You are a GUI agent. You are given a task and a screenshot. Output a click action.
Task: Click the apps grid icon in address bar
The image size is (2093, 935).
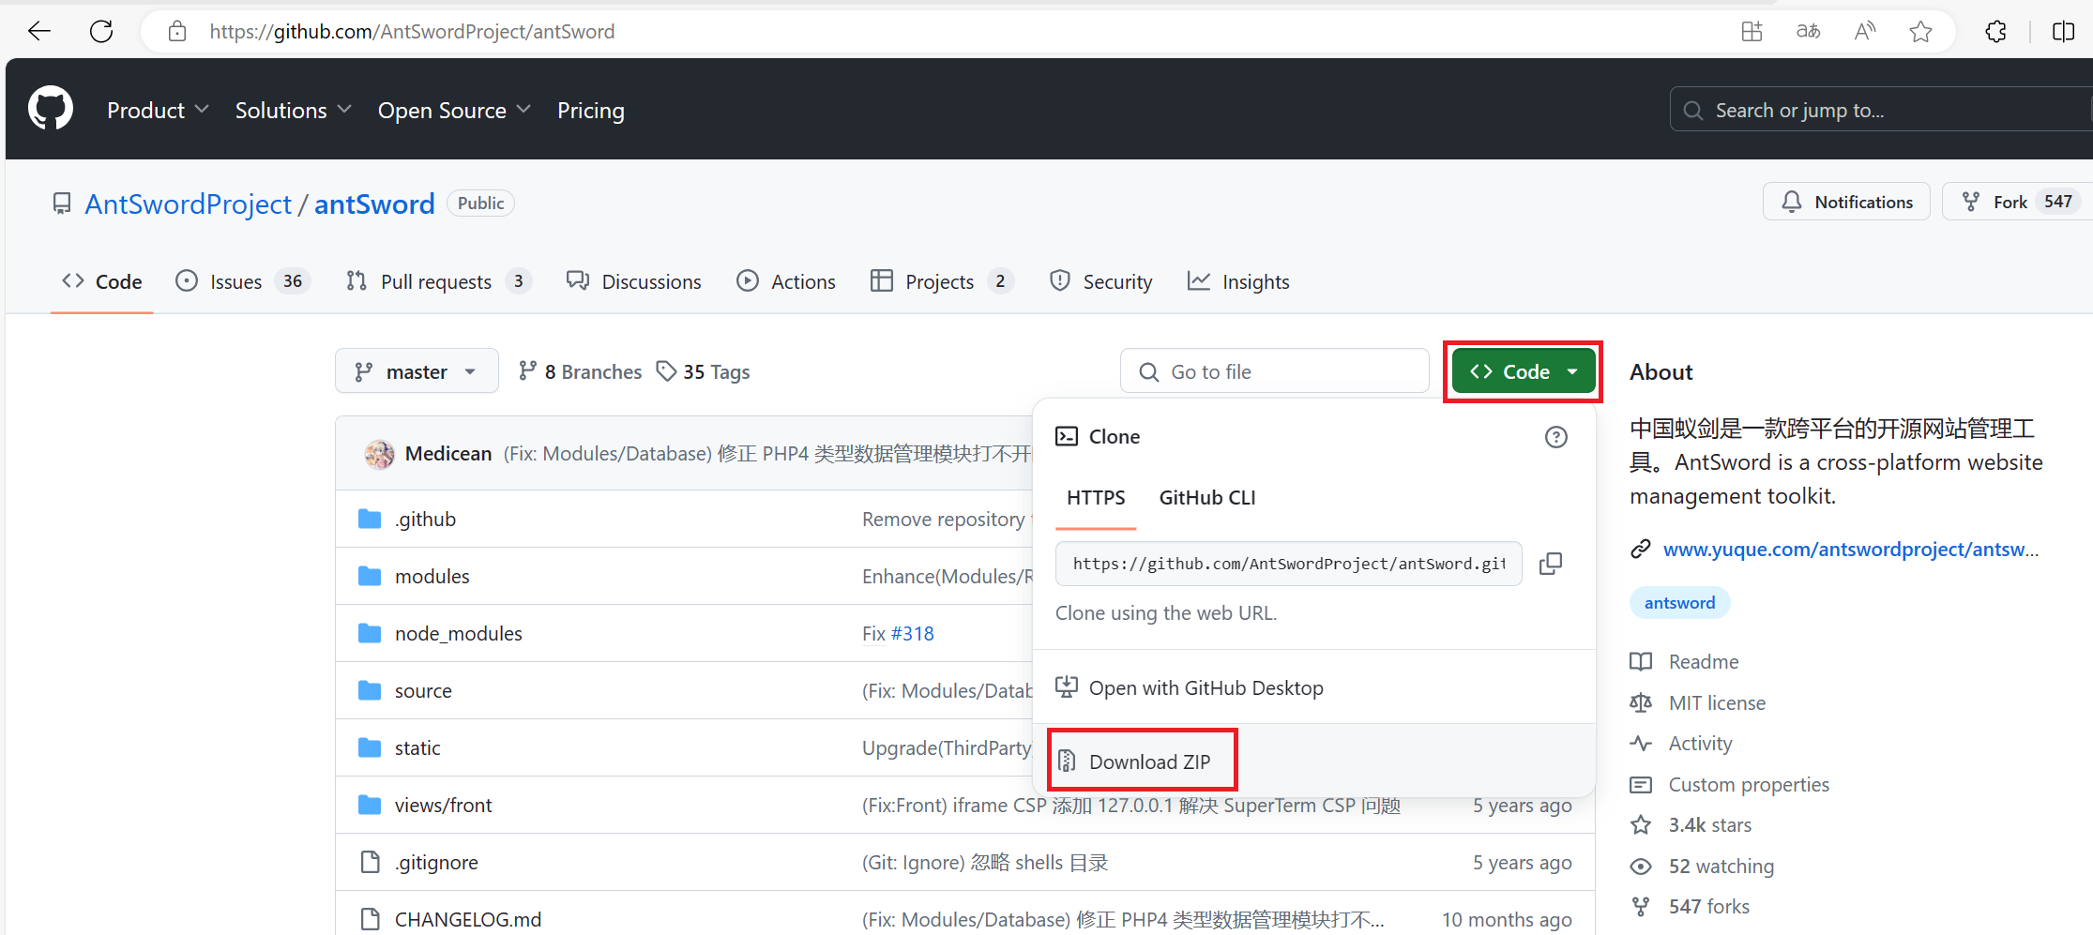click(1752, 31)
